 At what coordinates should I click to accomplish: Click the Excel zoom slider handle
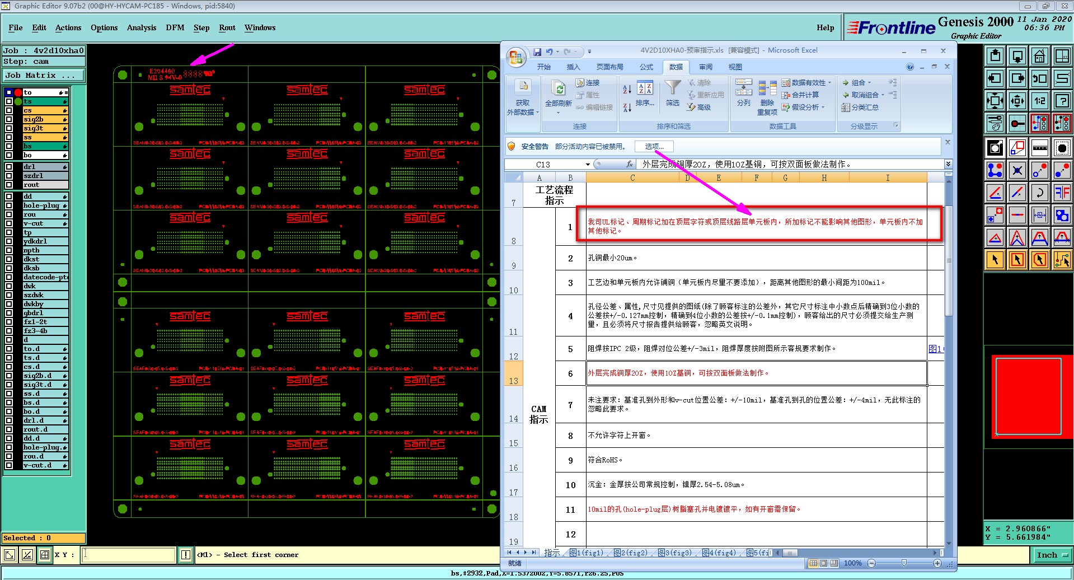904,563
